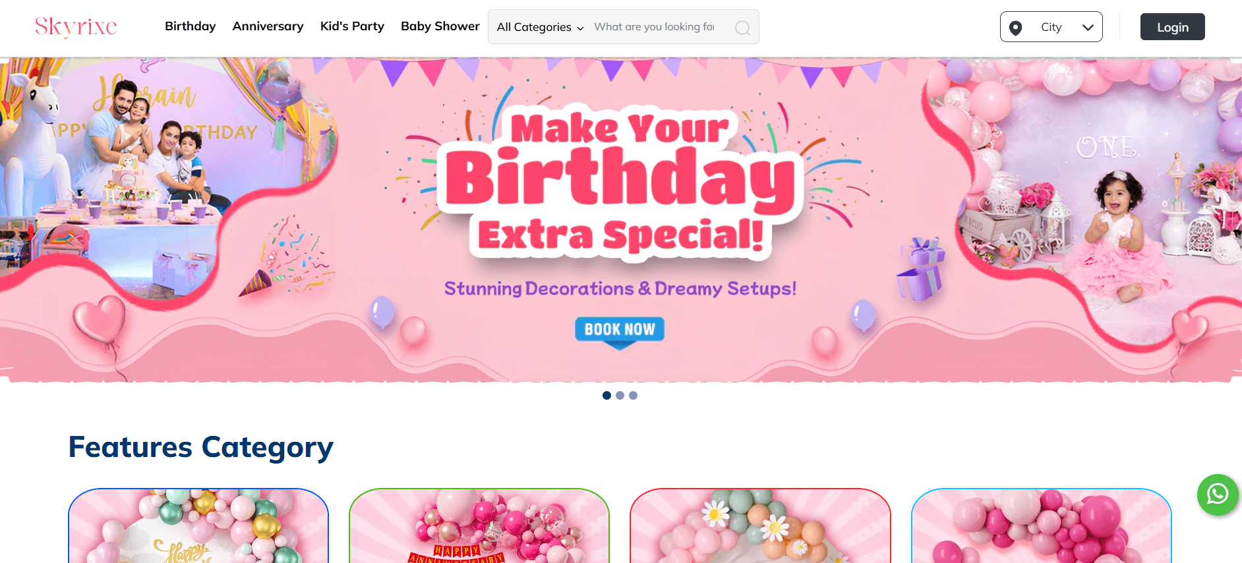This screenshot has height=563, width=1242.
Task: Open WhatsApp chat floating button
Action: (x=1217, y=495)
